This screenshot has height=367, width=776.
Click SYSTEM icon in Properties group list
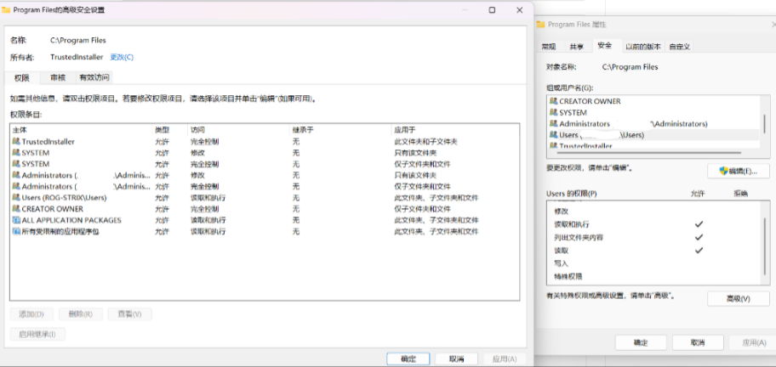pyautogui.click(x=553, y=113)
